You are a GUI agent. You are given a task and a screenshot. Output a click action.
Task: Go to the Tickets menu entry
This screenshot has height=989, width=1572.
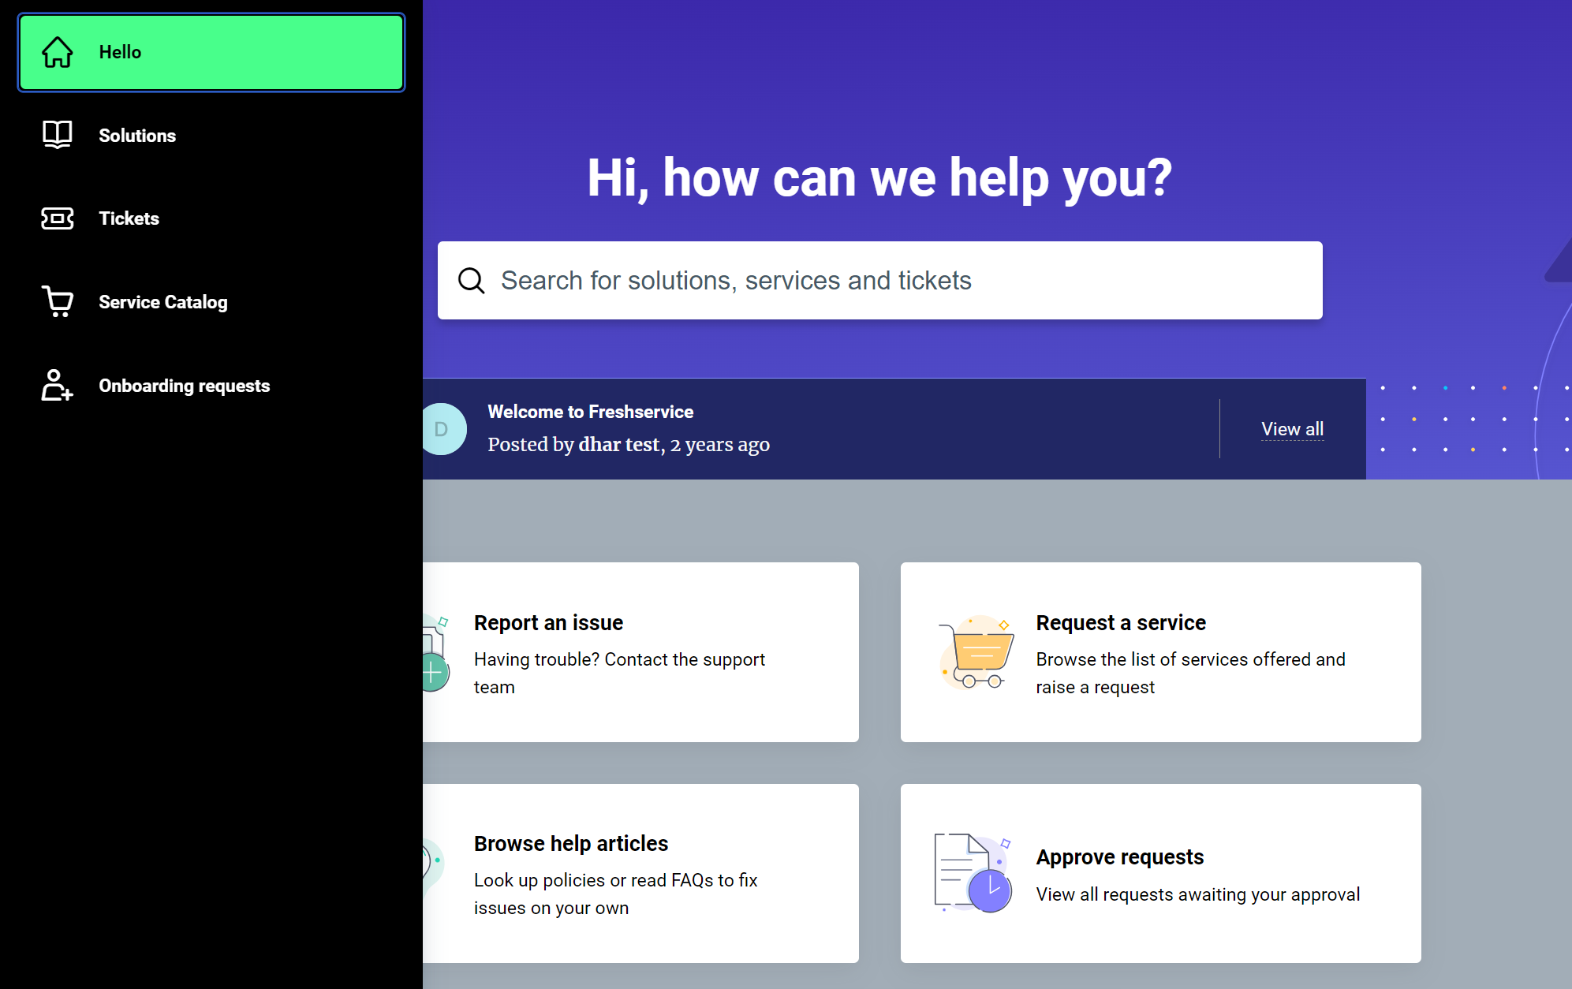(129, 218)
